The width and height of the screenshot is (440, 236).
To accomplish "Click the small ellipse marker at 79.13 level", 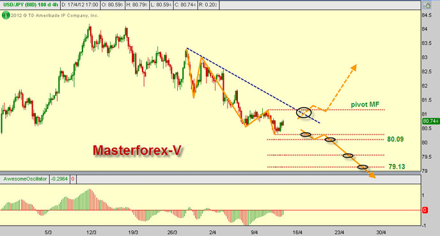I will coord(363,167).
